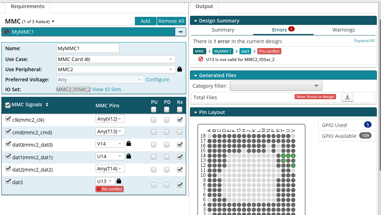The image size is (381, 215).
Task: Collapse MyMMC1 using the minus button
Action: (x=180, y=32)
